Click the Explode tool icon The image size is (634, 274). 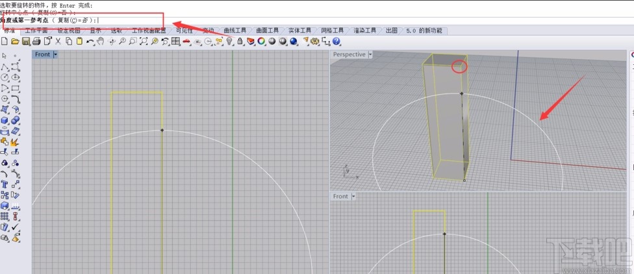pyautogui.click(x=16, y=142)
